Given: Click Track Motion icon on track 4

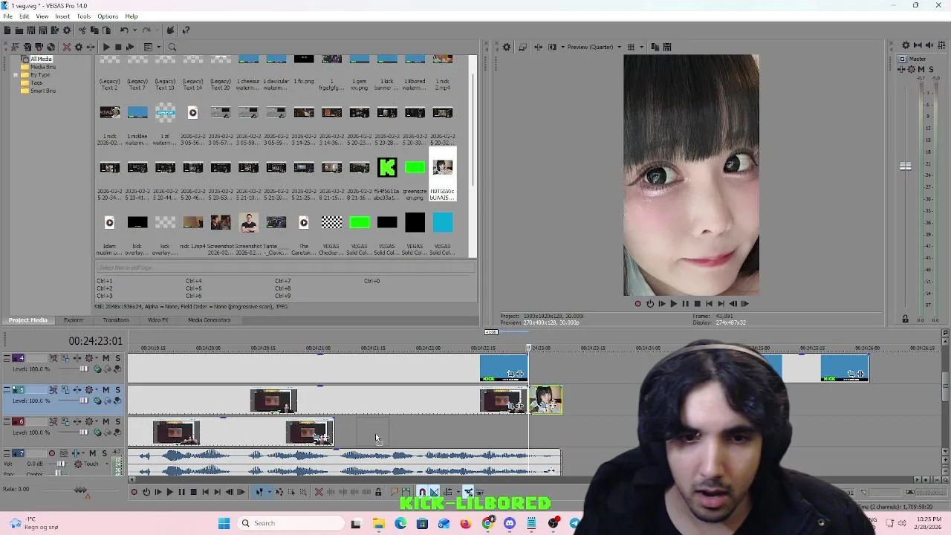Looking at the screenshot, I should [x=65, y=358].
